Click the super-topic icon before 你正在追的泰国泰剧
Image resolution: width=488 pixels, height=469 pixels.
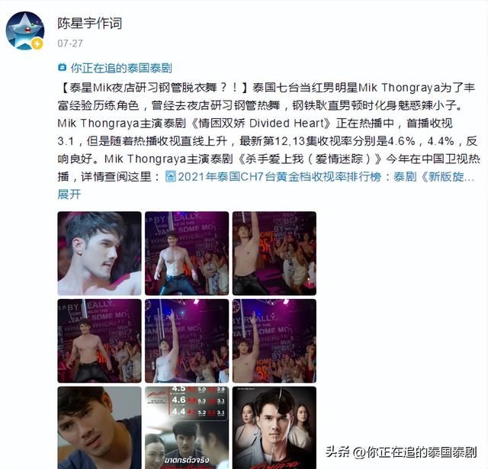pyautogui.click(x=63, y=68)
